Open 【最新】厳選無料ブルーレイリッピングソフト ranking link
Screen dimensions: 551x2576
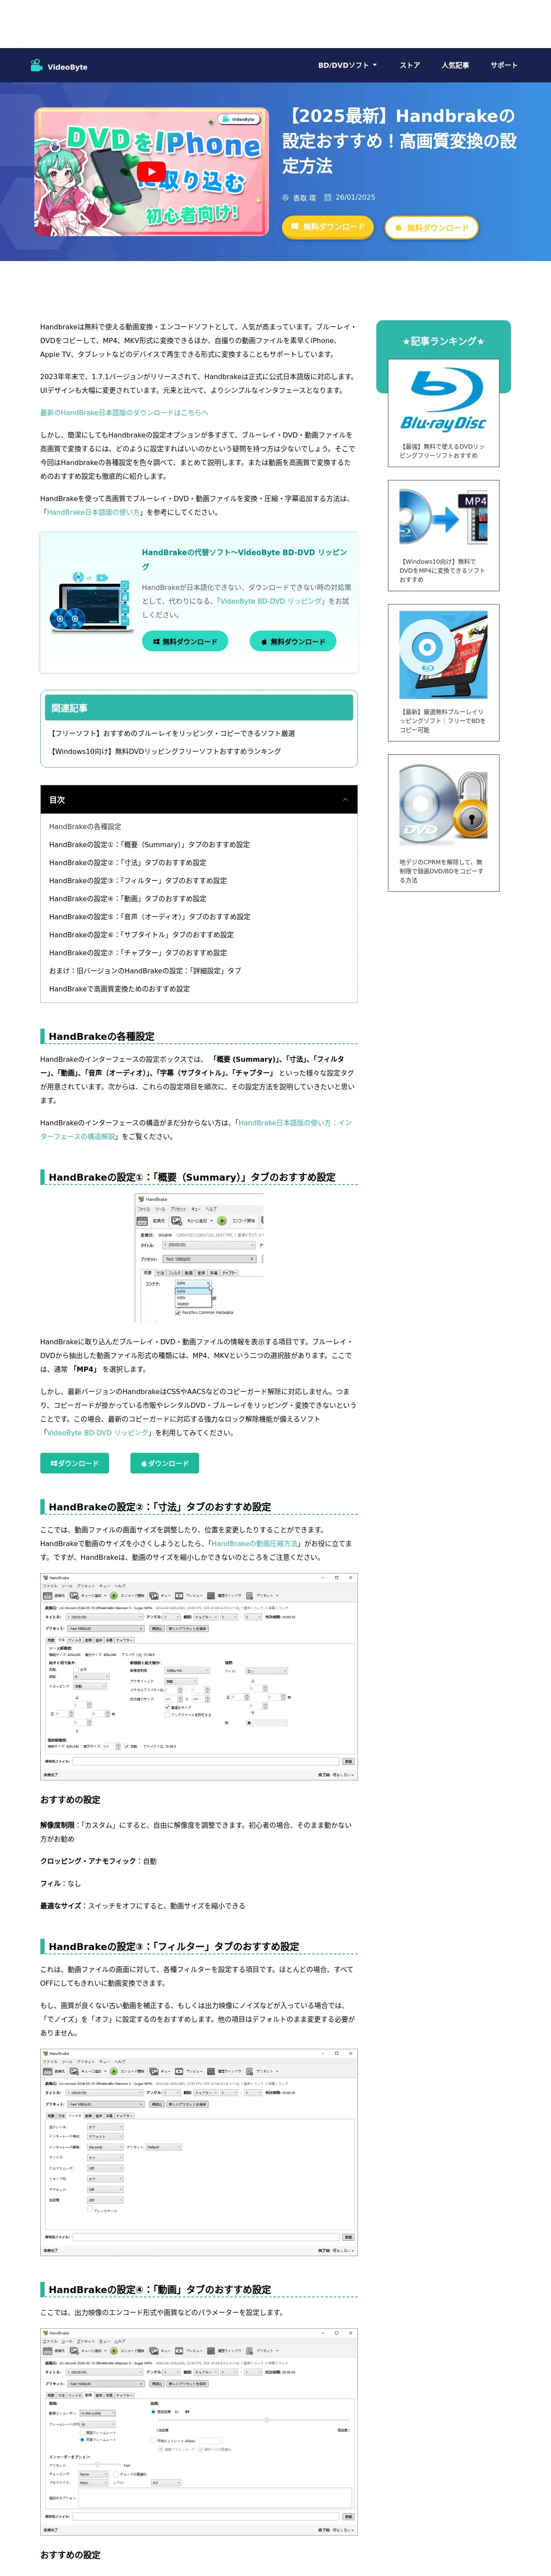click(442, 721)
